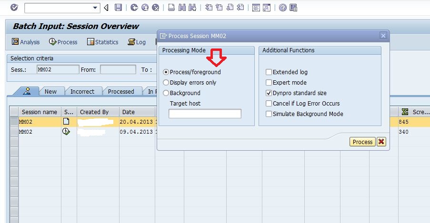Click the Cancel X circle icon
Image resolution: width=430 pixels, height=223 pixels.
(156, 8)
